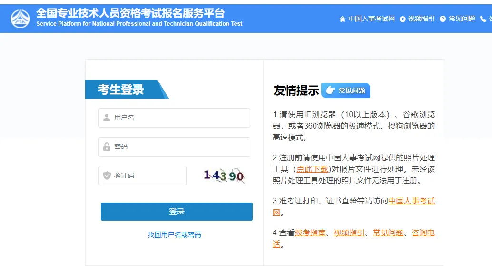The image size is (492, 277).
Task: Open 视频指引 in the header navigation
Action: 422,19
